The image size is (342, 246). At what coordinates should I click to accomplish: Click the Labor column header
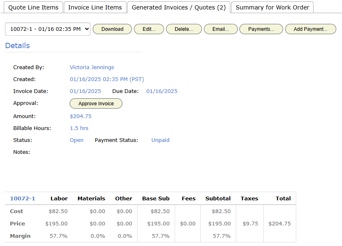pos(59,199)
